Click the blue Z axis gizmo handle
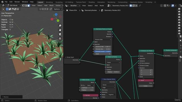Viewport: 182px width, 102px height. (x=56, y=14)
